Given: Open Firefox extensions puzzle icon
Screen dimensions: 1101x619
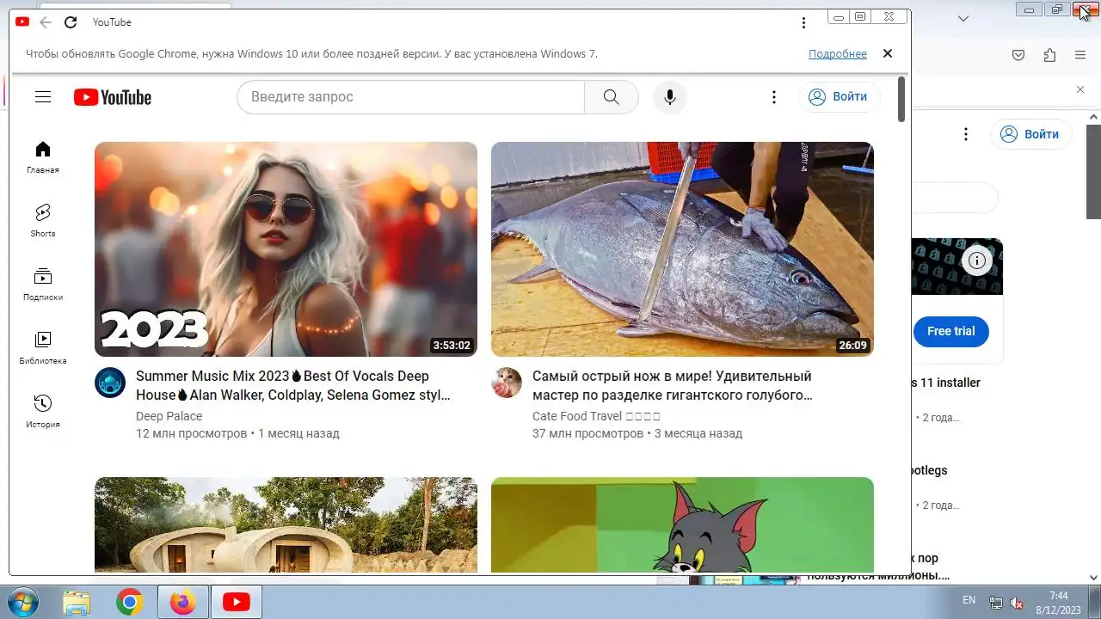Looking at the screenshot, I should pyautogui.click(x=1049, y=55).
